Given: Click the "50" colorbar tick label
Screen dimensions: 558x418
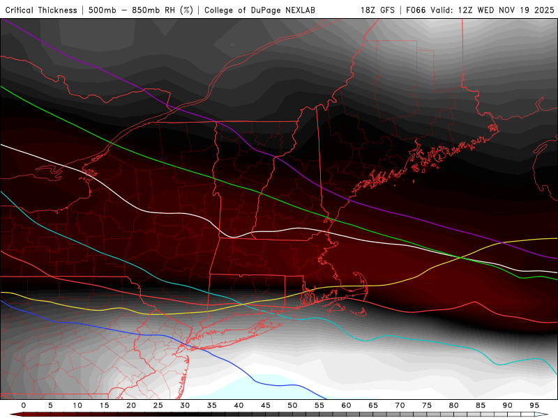Looking at the screenshot, I should (292, 405).
